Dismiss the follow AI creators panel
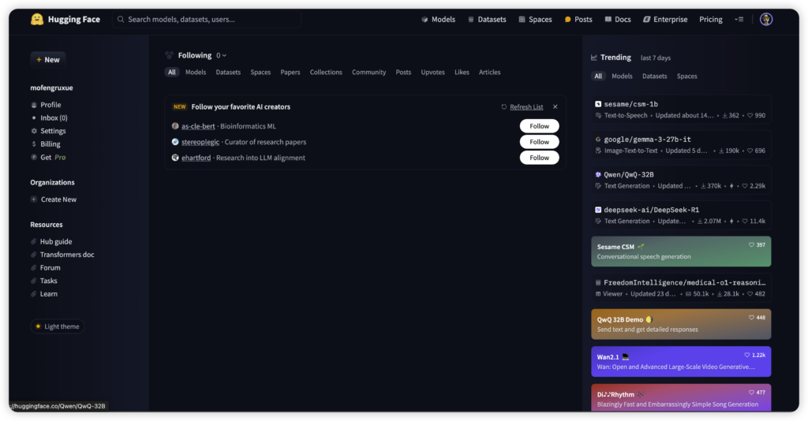This screenshot has width=808, height=421. (555, 106)
